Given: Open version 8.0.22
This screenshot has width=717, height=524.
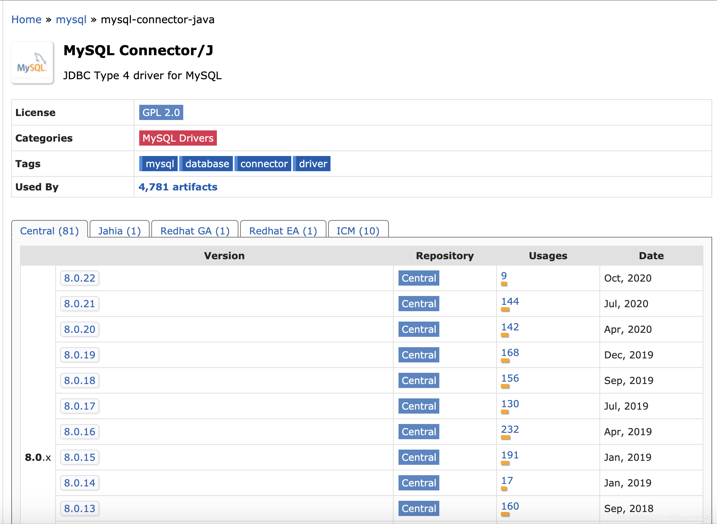Looking at the screenshot, I should [x=80, y=278].
